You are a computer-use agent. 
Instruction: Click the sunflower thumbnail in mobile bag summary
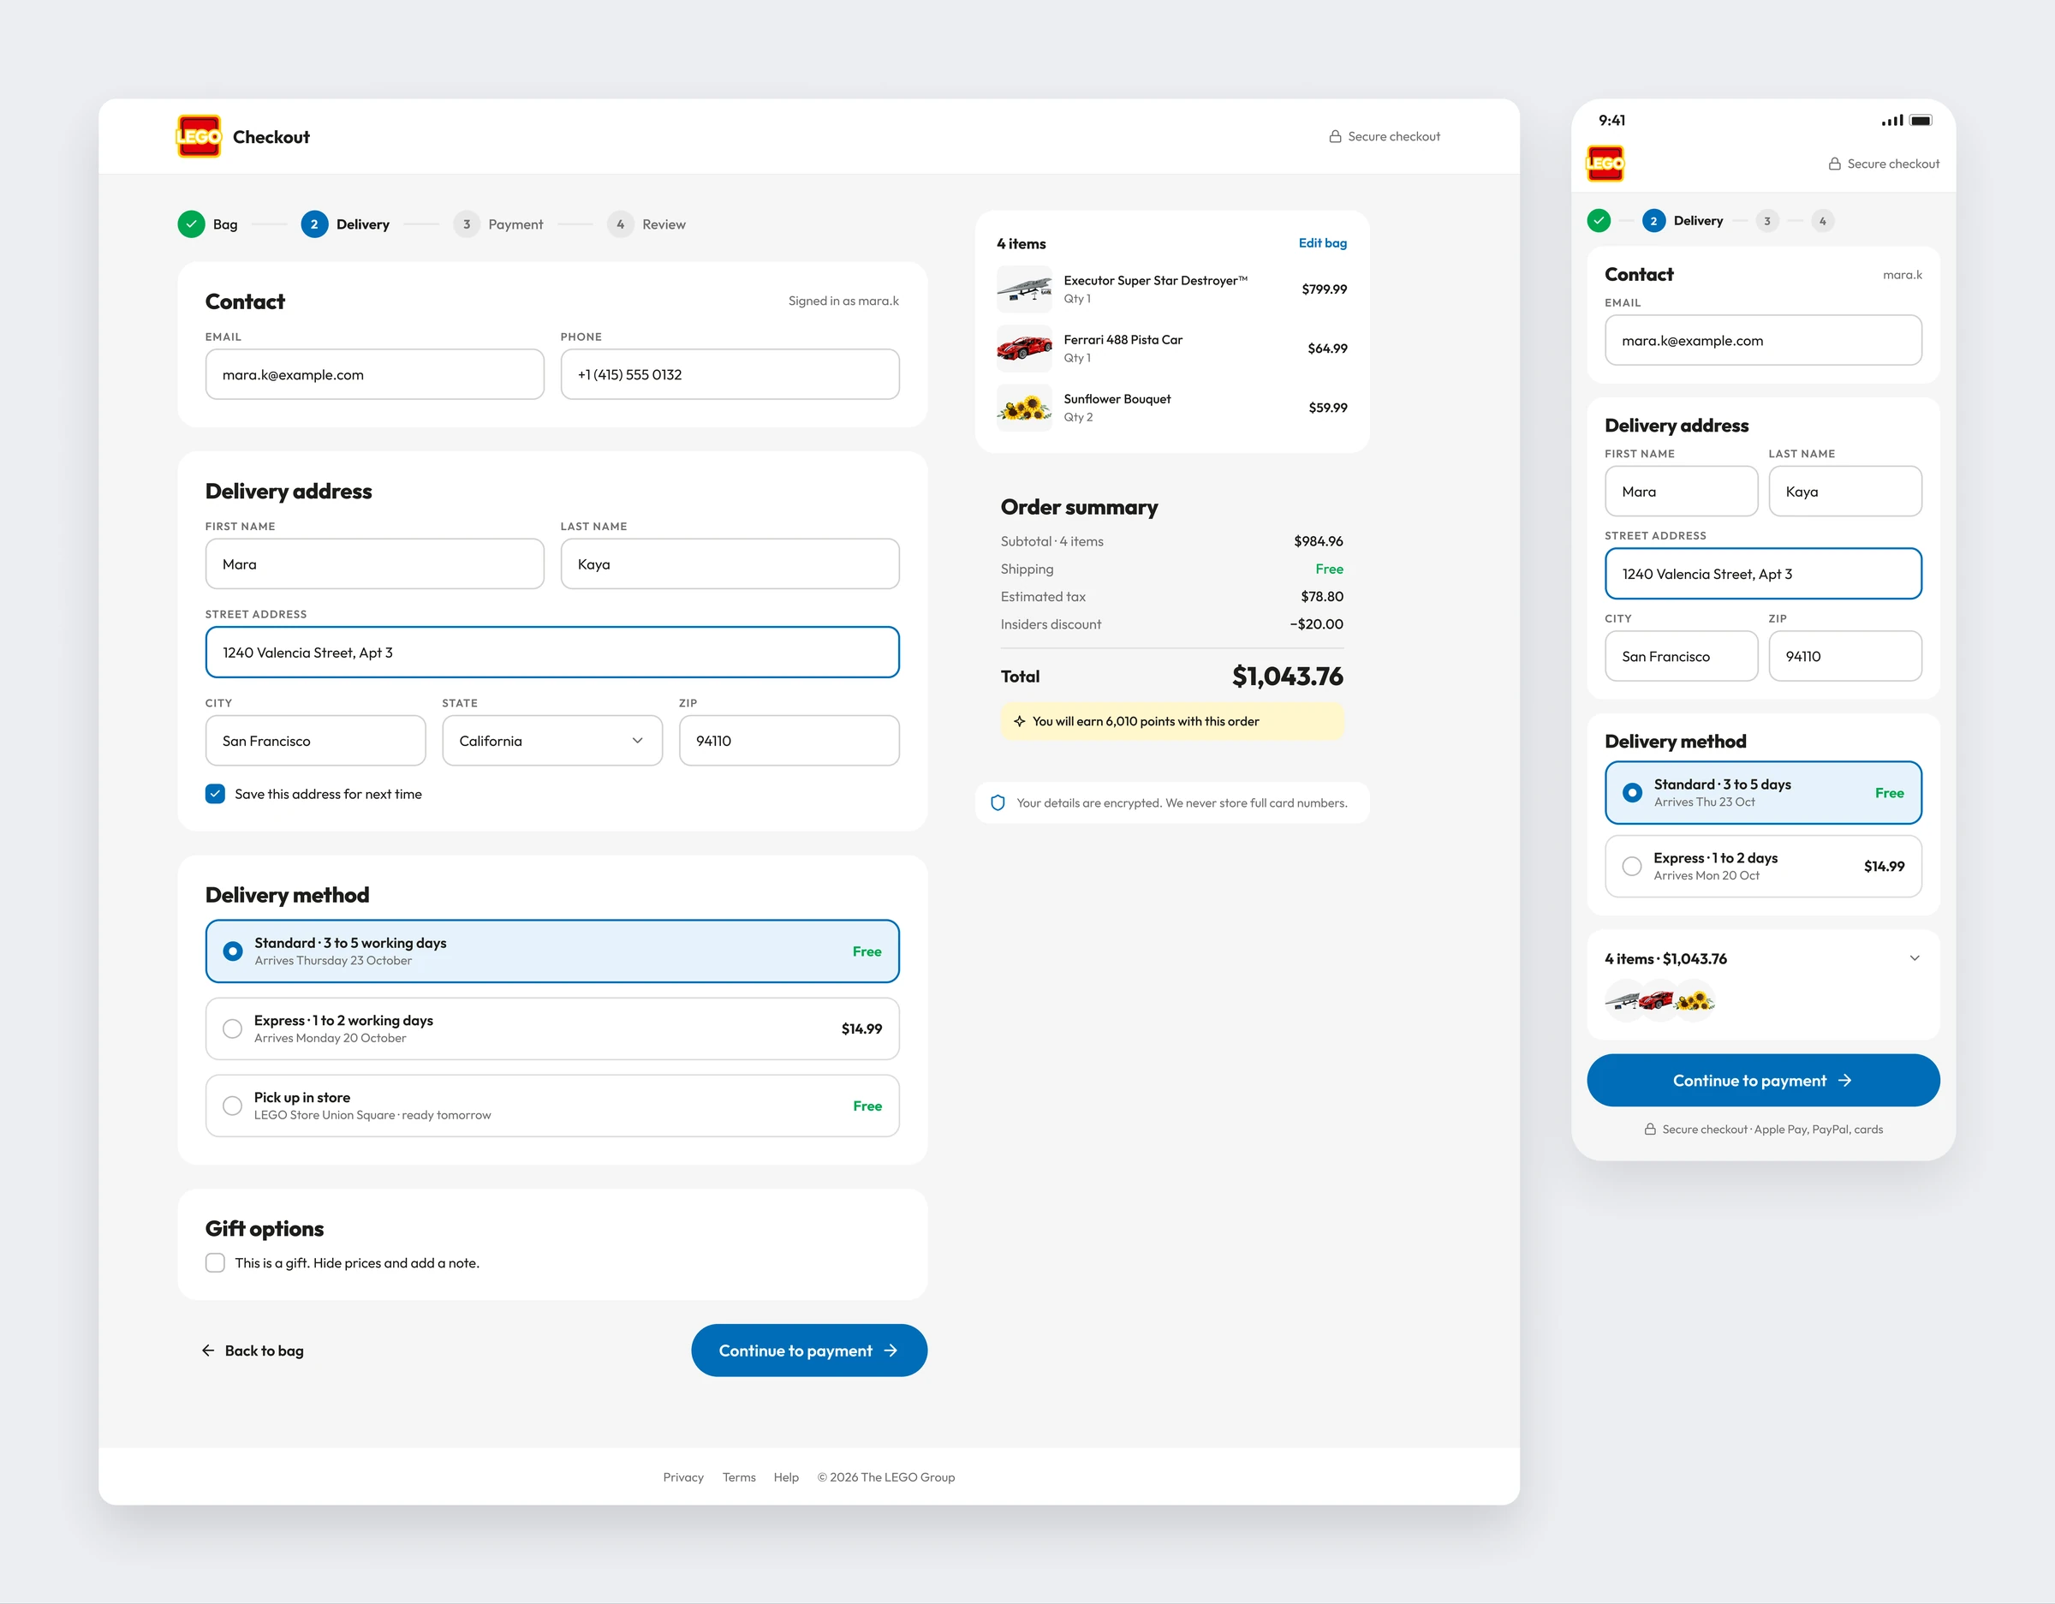click(1695, 1000)
